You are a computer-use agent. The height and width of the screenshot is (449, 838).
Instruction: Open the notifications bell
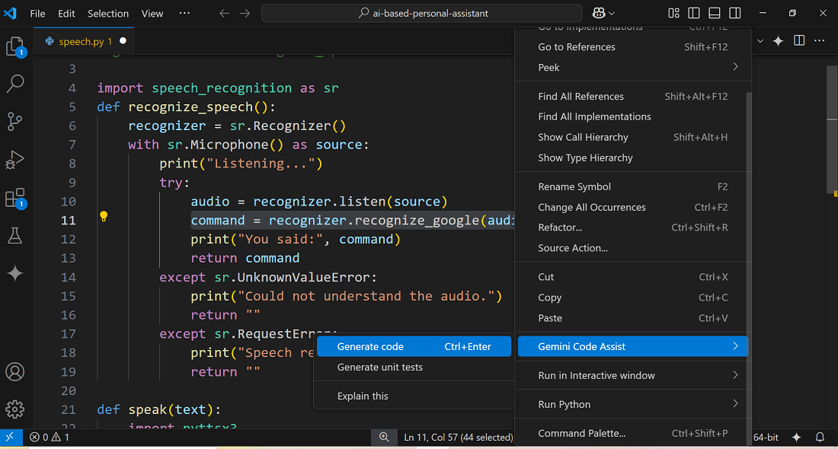click(x=820, y=438)
